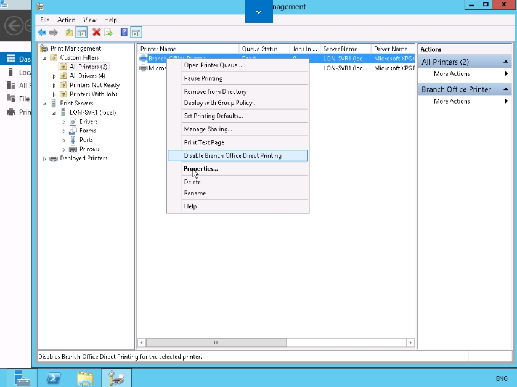Open the View menu
Image resolution: width=517 pixels, height=387 pixels.
tap(90, 20)
